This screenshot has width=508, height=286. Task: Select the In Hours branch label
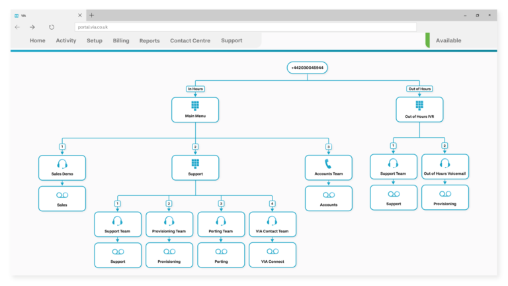(x=195, y=89)
